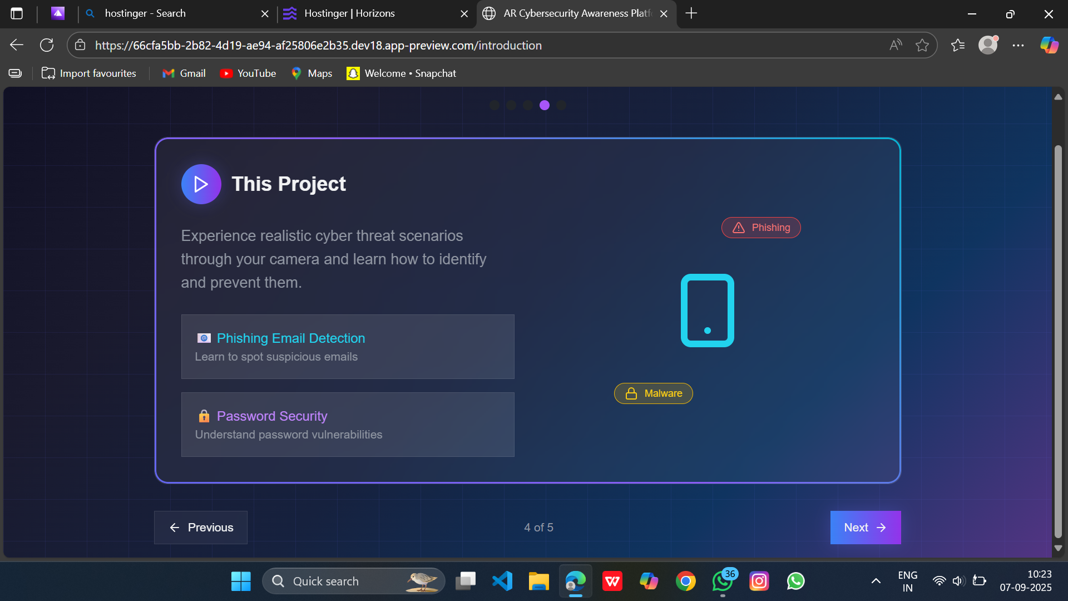This screenshot has height=601, width=1068.
Task: Open Copilot icon in browser toolbar
Action: tap(1049, 45)
